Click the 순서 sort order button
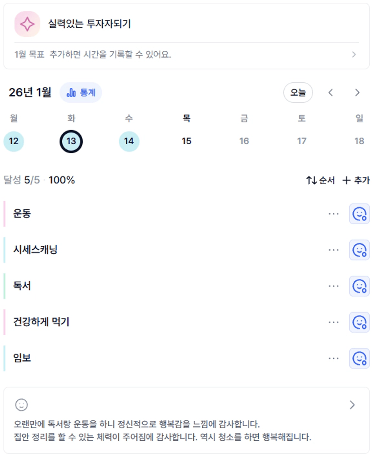The image size is (376, 459). pyautogui.click(x=321, y=181)
